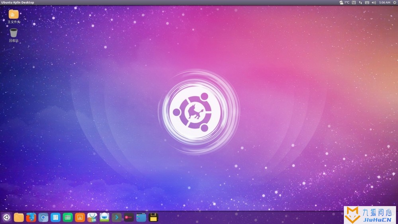
Task: Launch Chromium browser from the dock
Action: 43,217
